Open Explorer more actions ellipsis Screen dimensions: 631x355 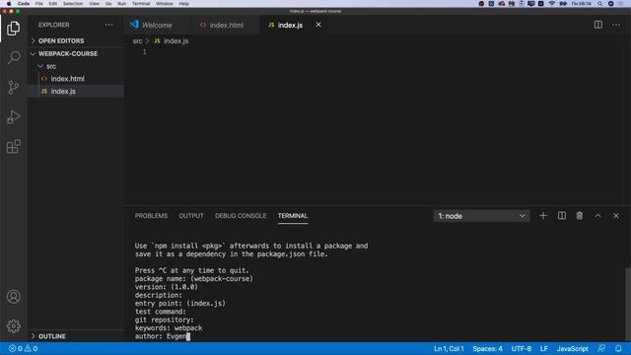(109, 25)
